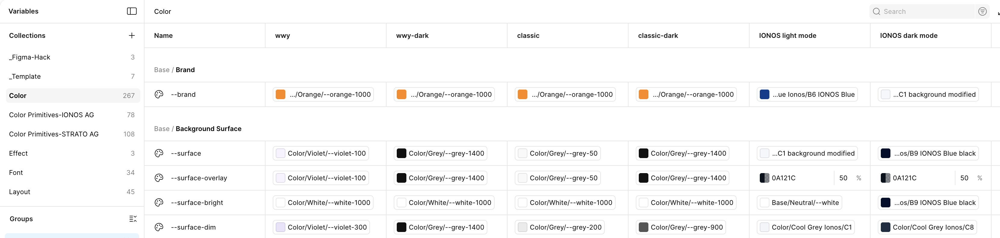Open the Layout collection

tap(19, 191)
